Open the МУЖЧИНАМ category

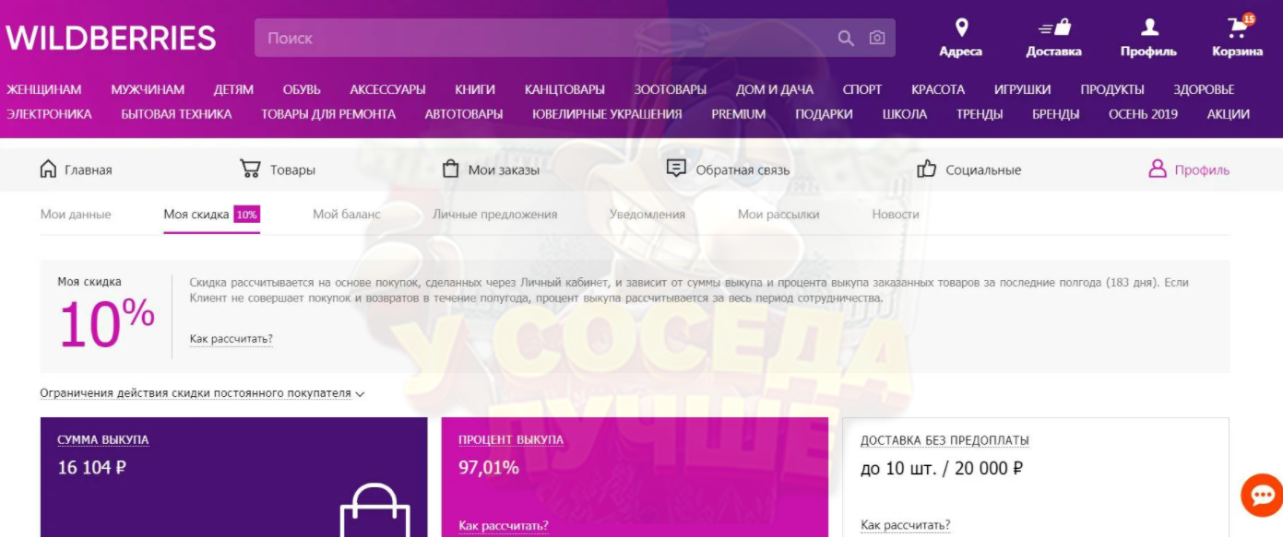(x=148, y=89)
